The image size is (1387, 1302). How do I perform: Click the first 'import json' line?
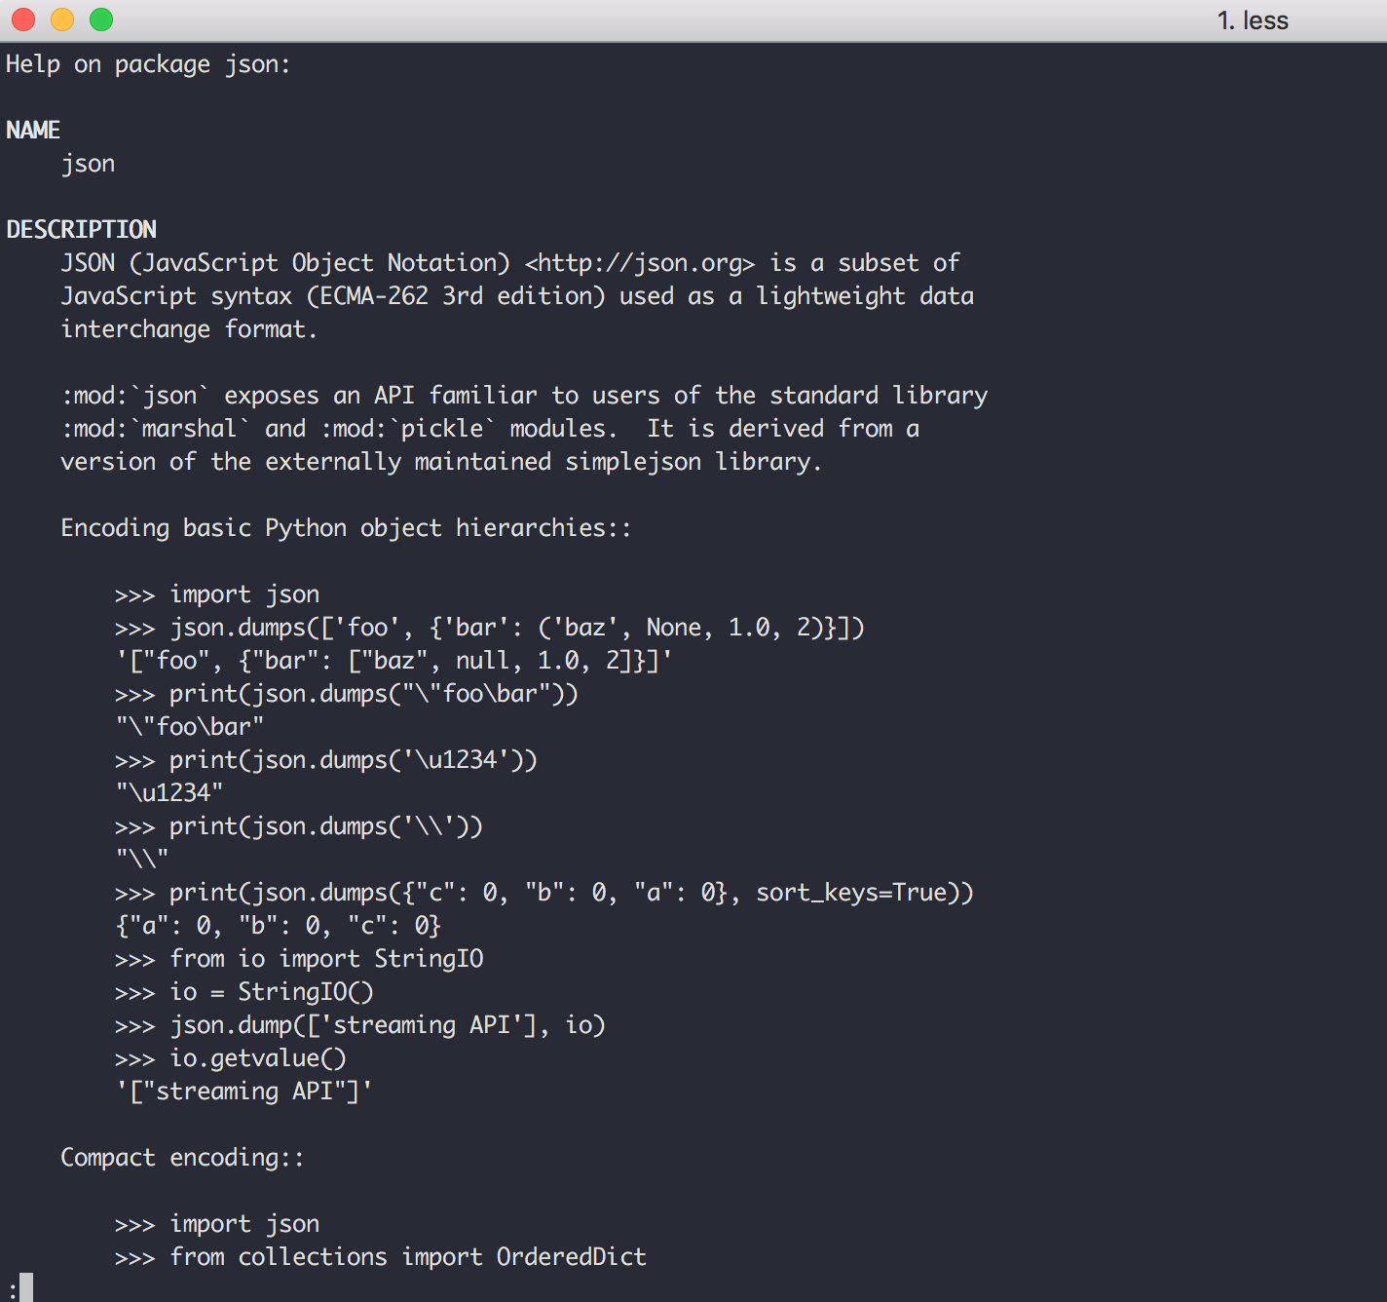(x=244, y=594)
